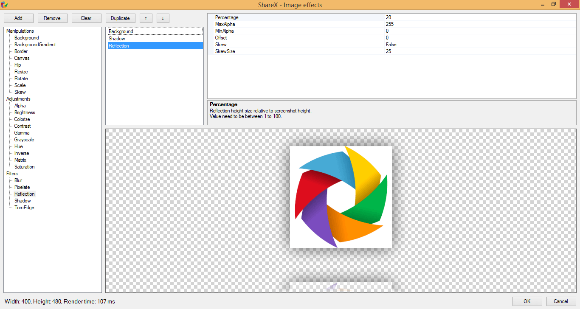
Task: Select Shadow in the Filters tree
Action: pyautogui.click(x=23, y=201)
